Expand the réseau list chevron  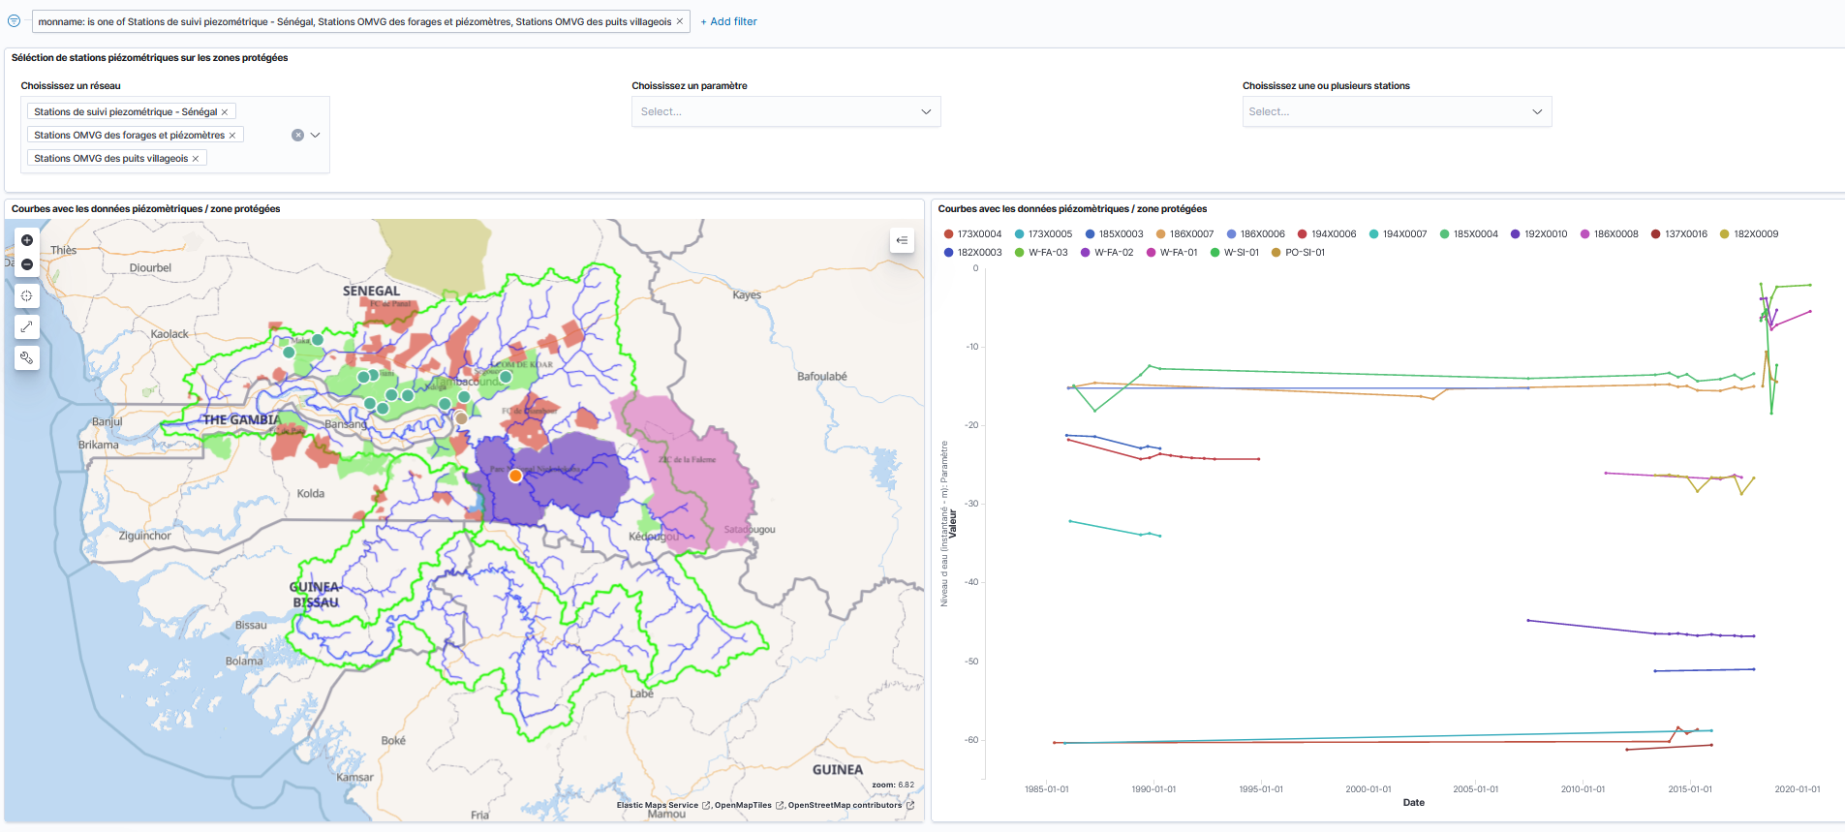click(315, 136)
